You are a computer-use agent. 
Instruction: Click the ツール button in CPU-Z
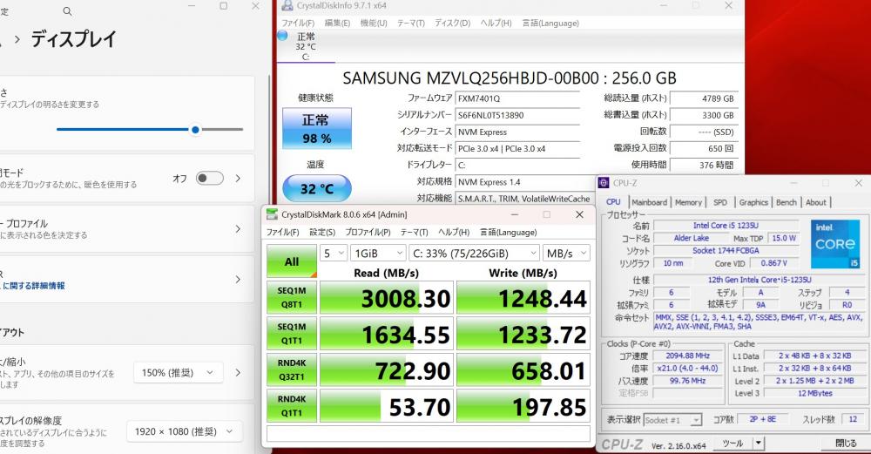click(x=733, y=443)
